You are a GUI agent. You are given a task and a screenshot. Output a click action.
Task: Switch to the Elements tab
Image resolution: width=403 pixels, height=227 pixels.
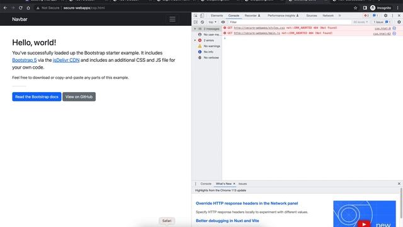pyautogui.click(x=217, y=16)
